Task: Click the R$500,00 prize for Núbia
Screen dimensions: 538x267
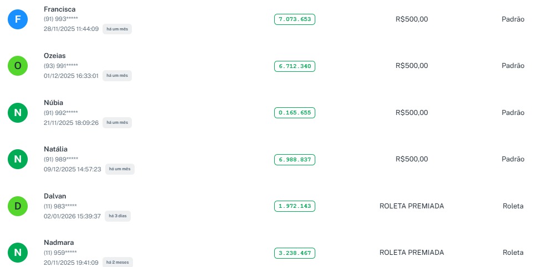Action: [x=412, y=113]
